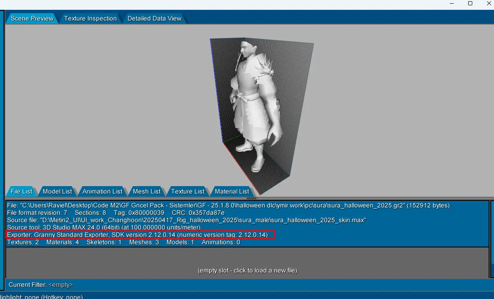494x299 pixels.
Task: Open the Mesh List tab
Action: click(146, 191)
